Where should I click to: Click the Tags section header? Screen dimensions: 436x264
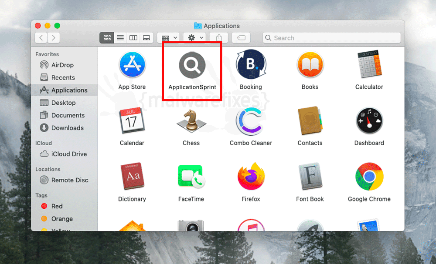41,196
